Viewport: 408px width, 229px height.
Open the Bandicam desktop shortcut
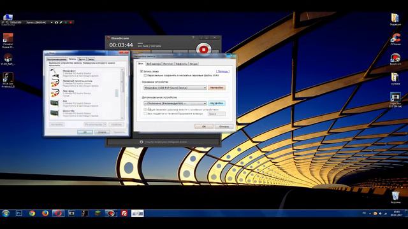pyautogui.click(x=395, y=59)
